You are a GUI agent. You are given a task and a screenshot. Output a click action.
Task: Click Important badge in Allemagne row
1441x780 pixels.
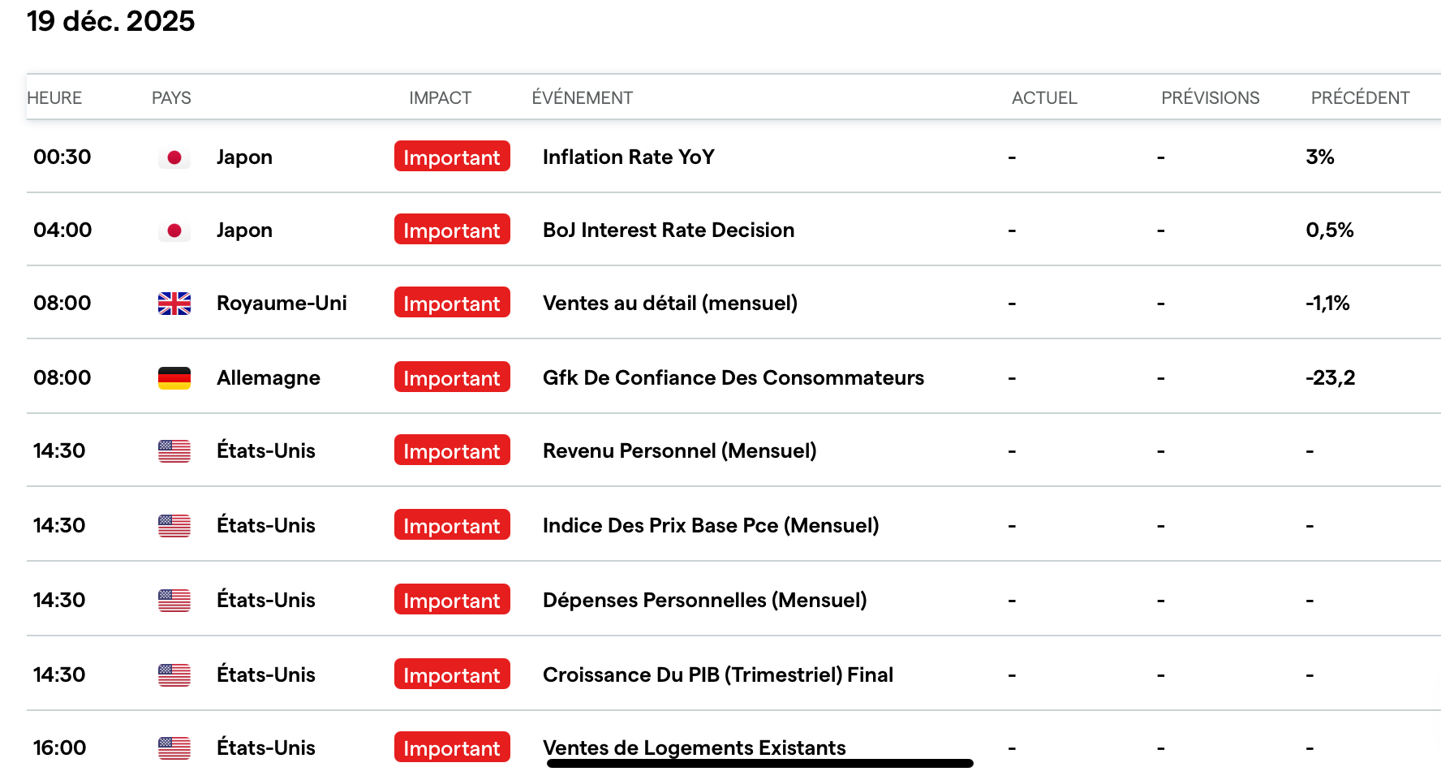click(x=452, y=377)
